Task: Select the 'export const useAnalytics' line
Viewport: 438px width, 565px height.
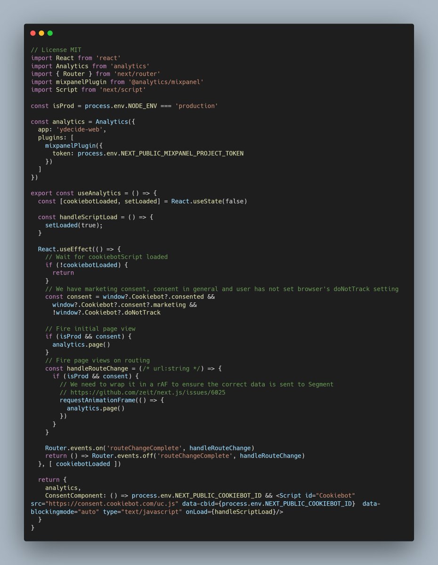Action: click(94, 193)
